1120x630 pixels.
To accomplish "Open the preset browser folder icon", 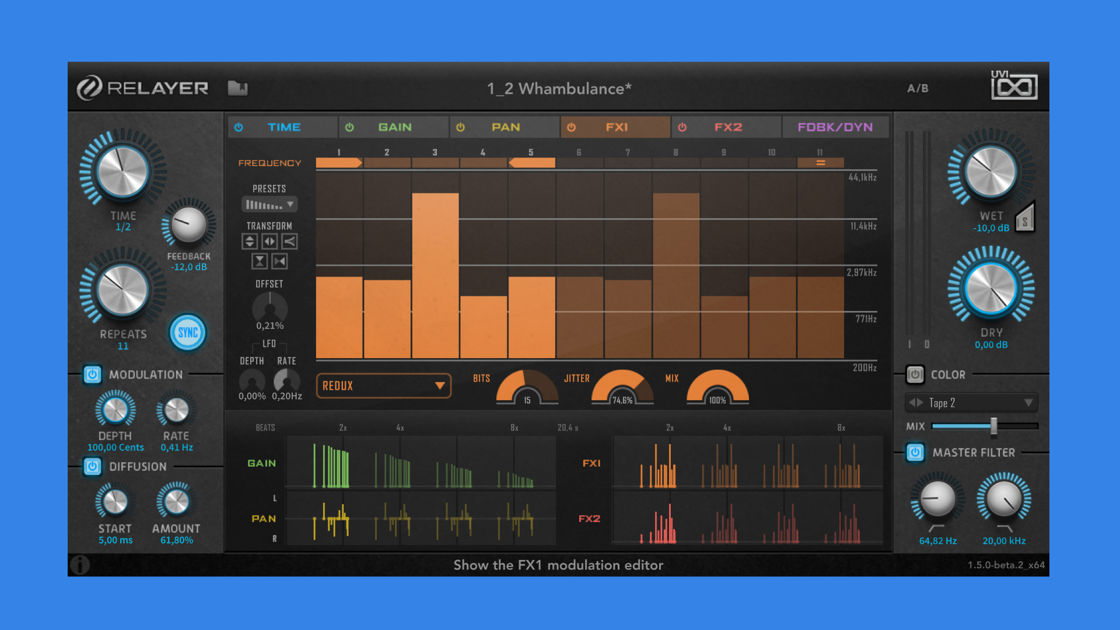I will coord(237,88).
